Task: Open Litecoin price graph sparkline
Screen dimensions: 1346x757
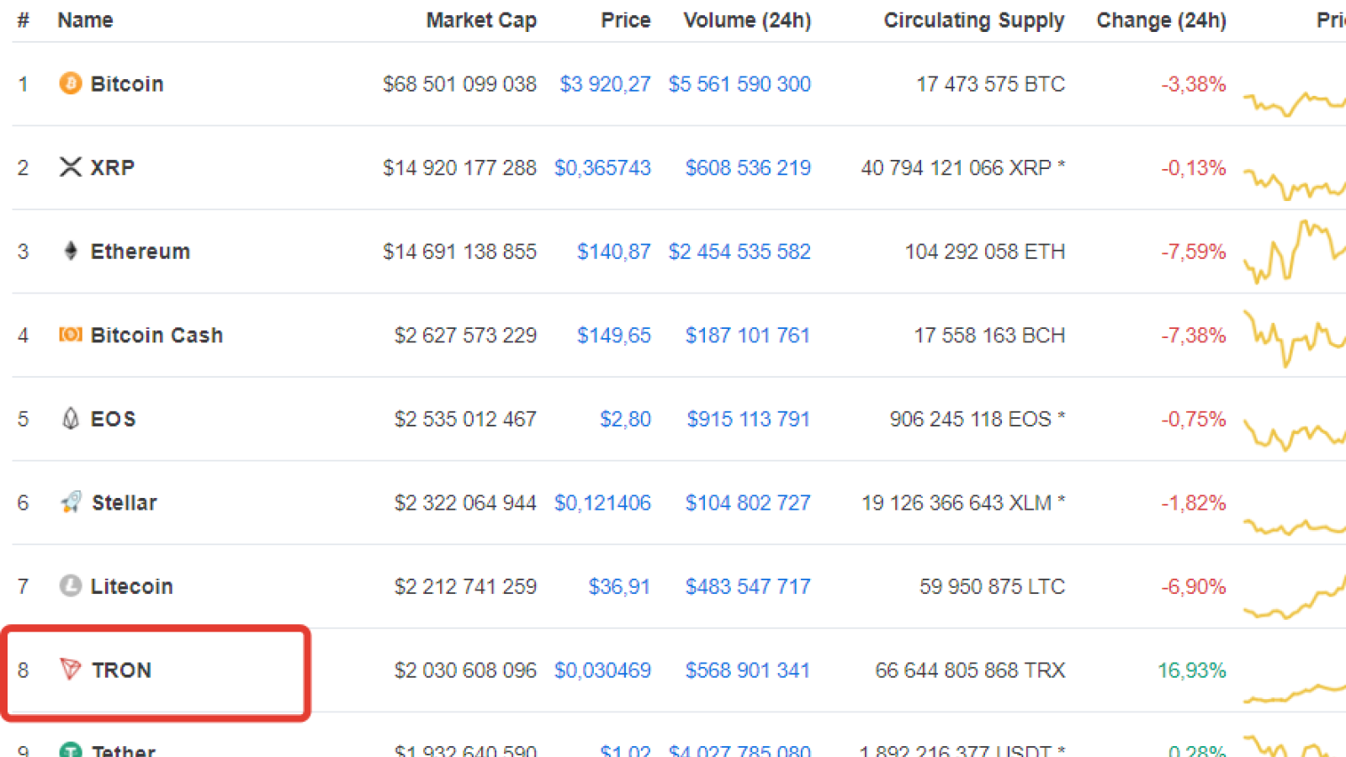Action: click(x=1295, y=597)
